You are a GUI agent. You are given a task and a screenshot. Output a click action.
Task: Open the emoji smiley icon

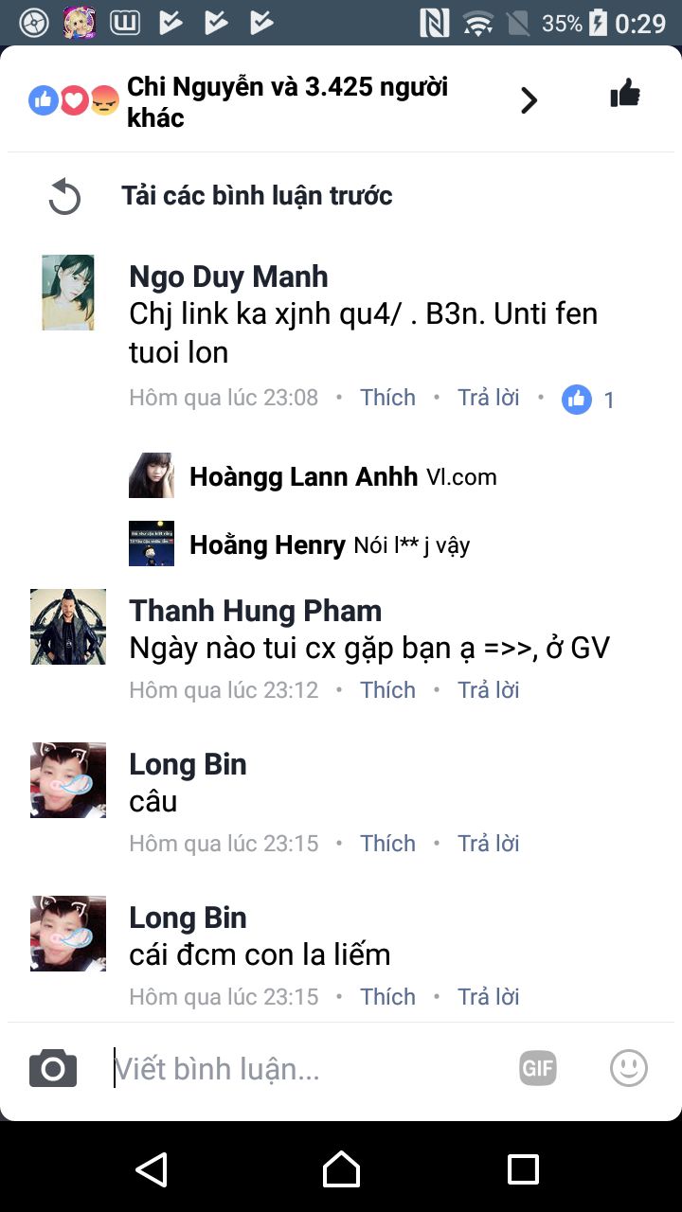629,1068
